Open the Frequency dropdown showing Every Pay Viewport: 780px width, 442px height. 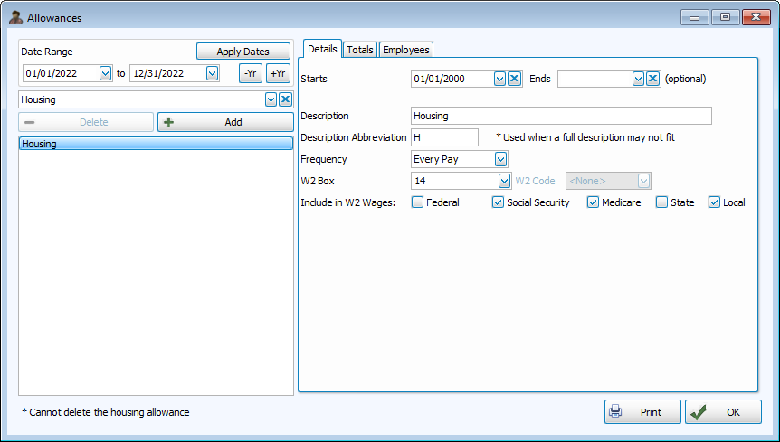[x=500, y=159]
